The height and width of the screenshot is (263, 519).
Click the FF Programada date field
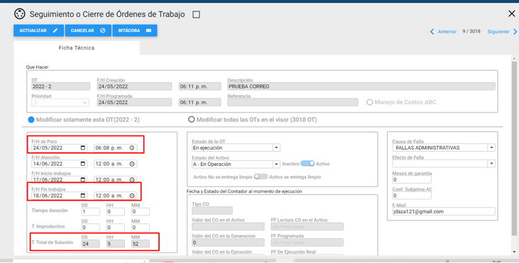pos(307,242)
